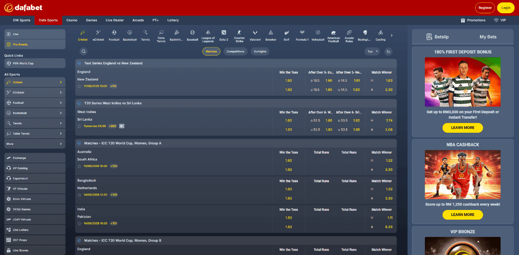Click Learn More under First Deposit Bonus

point(463,127)
